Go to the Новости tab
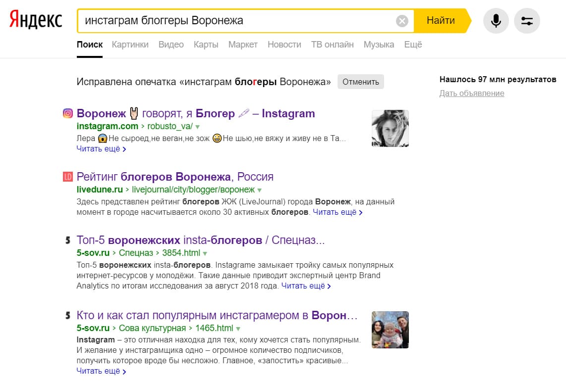Image resolution: width=566 pixels, height=385 pixels. tap(284, 45)
